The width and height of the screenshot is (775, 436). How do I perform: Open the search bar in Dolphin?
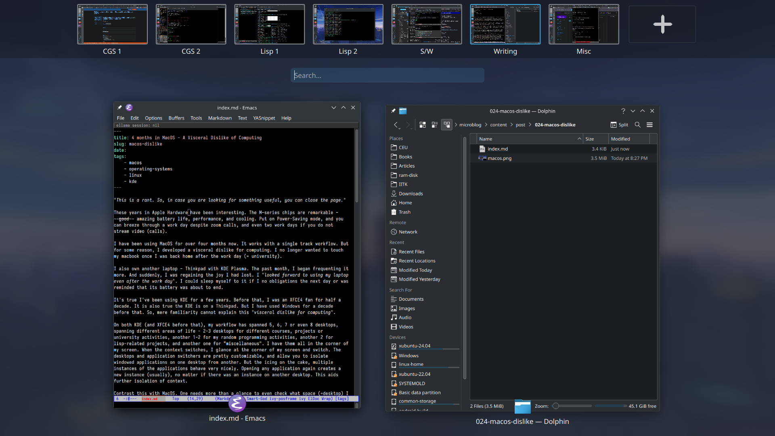pos(638,125)
